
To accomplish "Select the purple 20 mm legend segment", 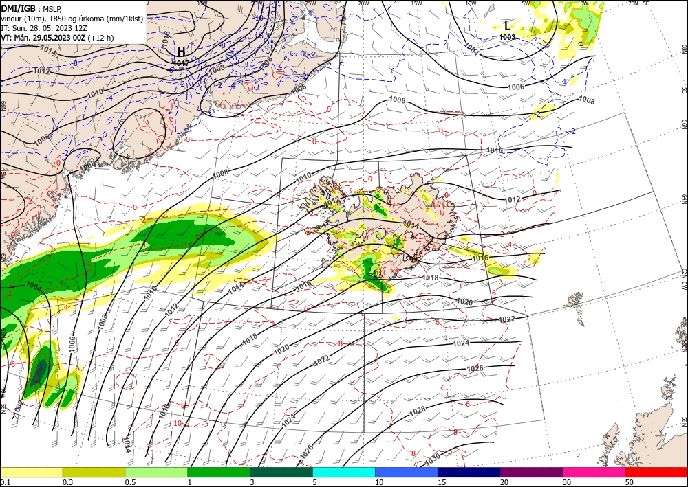I will [x=531, y=472].
